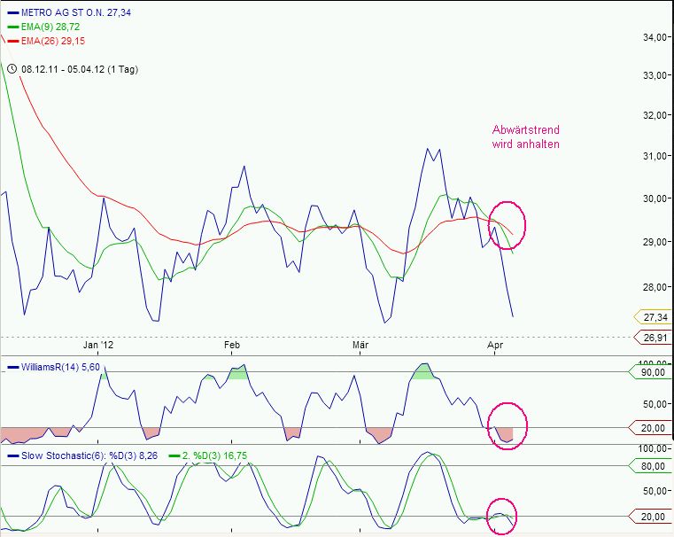Click the 90,00 Williams overbought level marker

coord(650,372)
